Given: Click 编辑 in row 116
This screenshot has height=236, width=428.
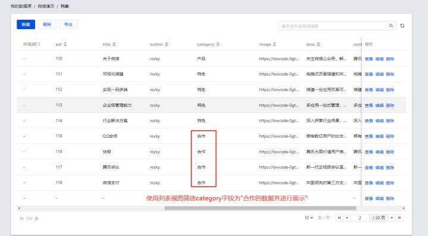Looking at the screenshot, I should 379,152.
